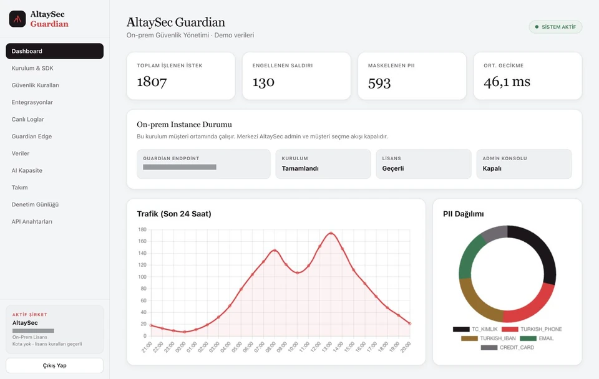Click the 'On-Prem Lisans' text
This screenshot has width=599, height=379.
[30, 337]
